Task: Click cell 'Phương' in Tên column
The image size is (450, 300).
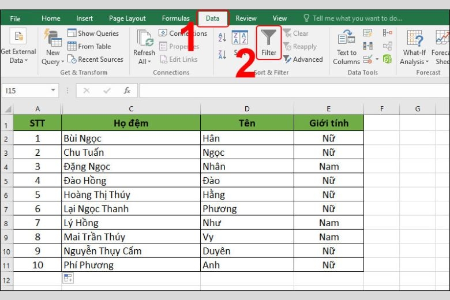Action: pyautogui.click(x=247, y=209)
